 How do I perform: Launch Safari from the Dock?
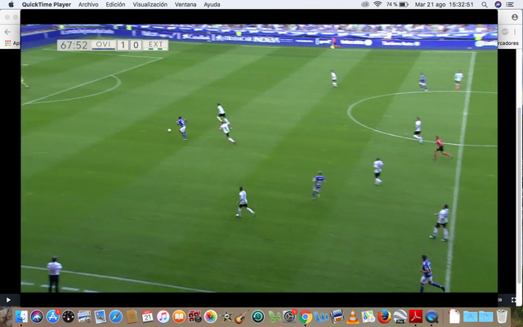click(x=116, y=316)
